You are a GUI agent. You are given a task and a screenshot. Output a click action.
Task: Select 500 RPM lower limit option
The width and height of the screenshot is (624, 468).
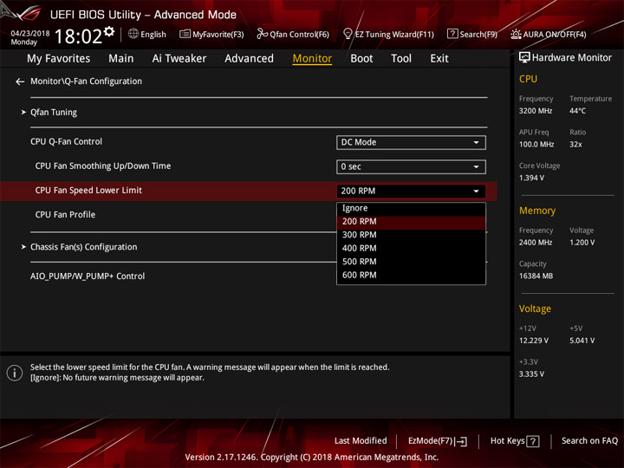tap(411, 262)
